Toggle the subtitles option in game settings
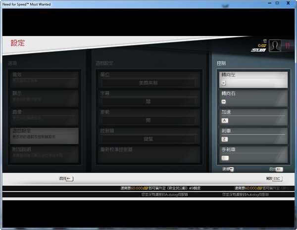This screenshot has width=297, height=230. [x=148, y=102]
